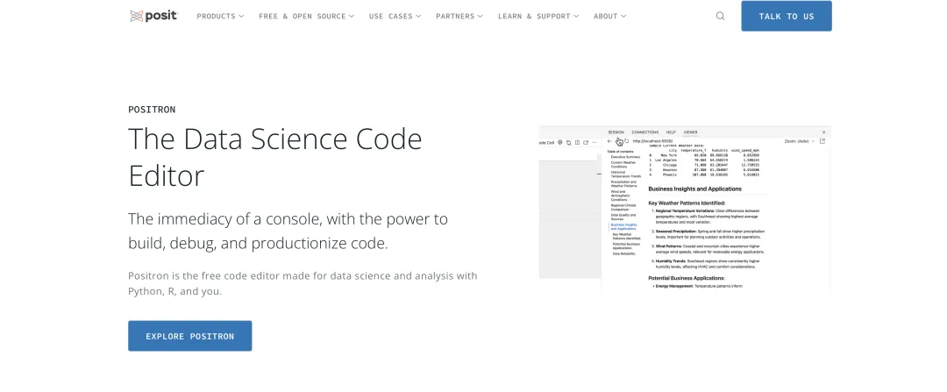The image size is (947, 392).
Task: Open Historical Temperature Trends contents entry
Action: 626,174
